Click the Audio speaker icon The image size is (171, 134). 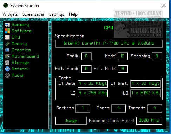tap(7, 75)
